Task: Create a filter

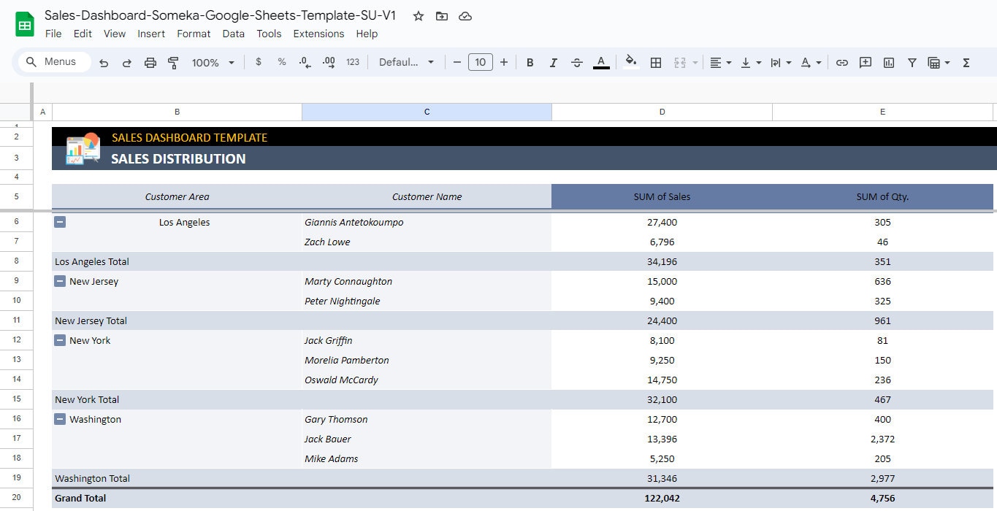Action: coord(912,62)
